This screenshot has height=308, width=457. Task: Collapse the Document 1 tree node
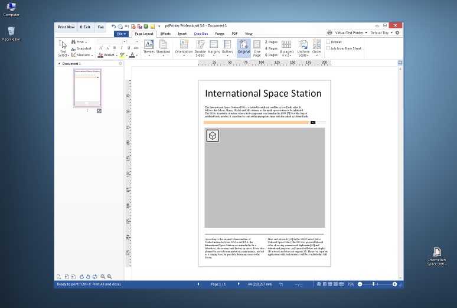pos(59,64)
